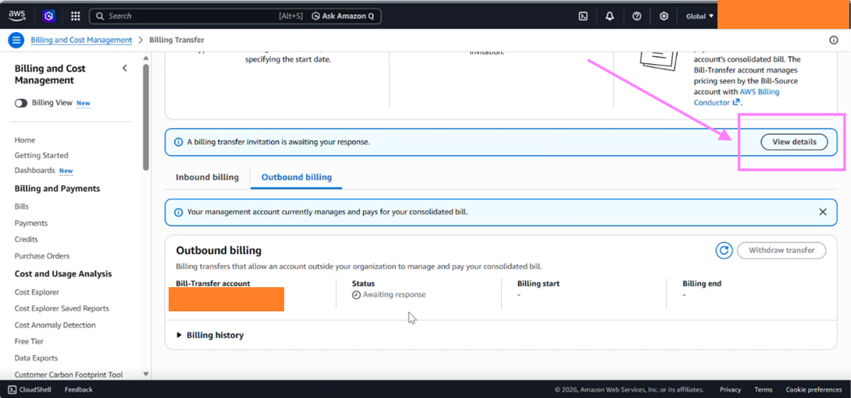The height and width of the screenshot is (398, 851).
Task: Select the Outbound billing tab
Action: pyautogui.click(x=297, y=177)
